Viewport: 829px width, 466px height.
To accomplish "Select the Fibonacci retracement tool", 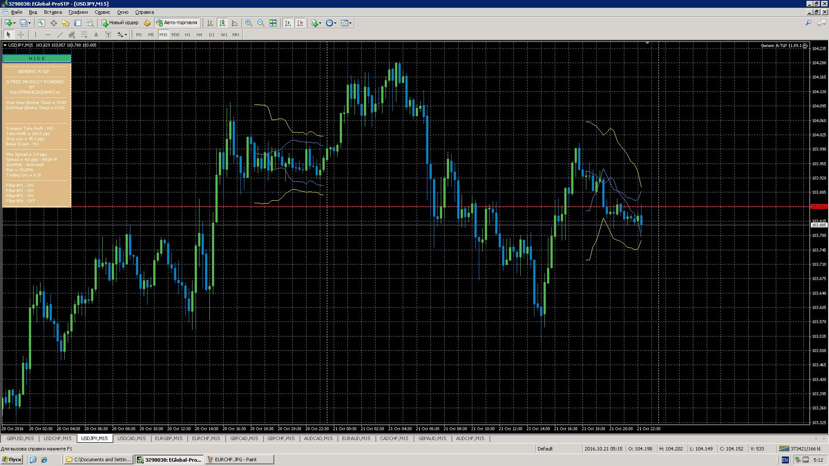I will point(84,35).
